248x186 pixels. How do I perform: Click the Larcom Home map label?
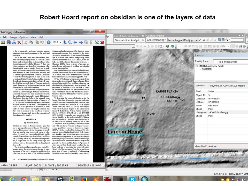click(125, 132)
